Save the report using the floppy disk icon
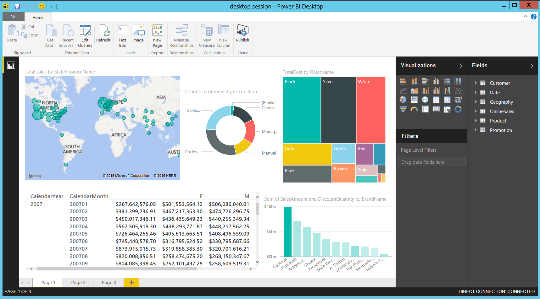The image size is (540, 299). coord(17,6)
